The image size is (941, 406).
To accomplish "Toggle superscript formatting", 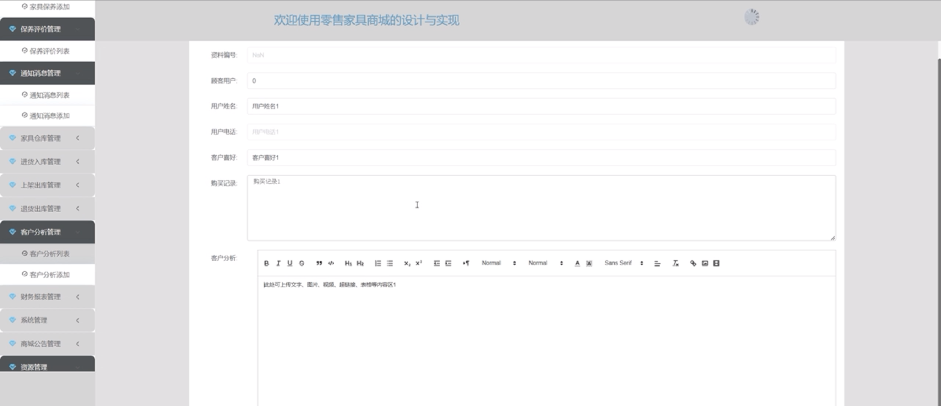I will pyautogui.click(x=419, y=263).
